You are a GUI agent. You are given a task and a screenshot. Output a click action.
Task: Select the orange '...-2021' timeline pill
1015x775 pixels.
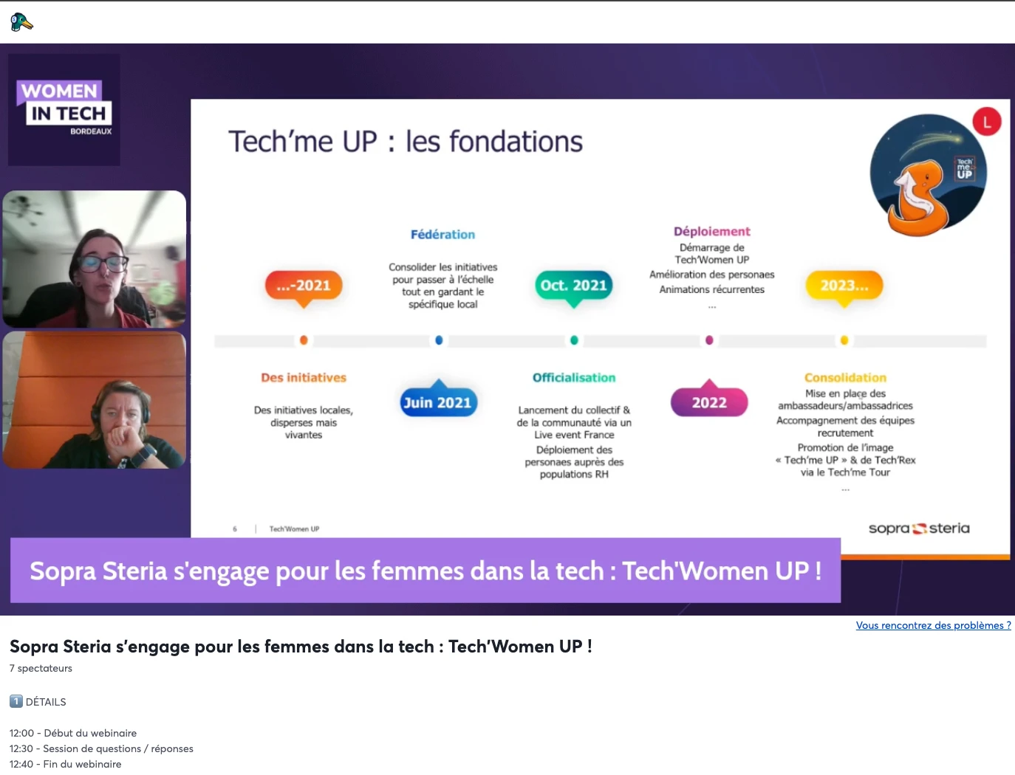click(x=304, y=286)
